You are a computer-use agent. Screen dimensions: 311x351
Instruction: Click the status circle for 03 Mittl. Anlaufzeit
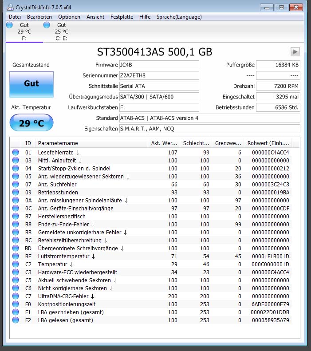pos(16,160)
